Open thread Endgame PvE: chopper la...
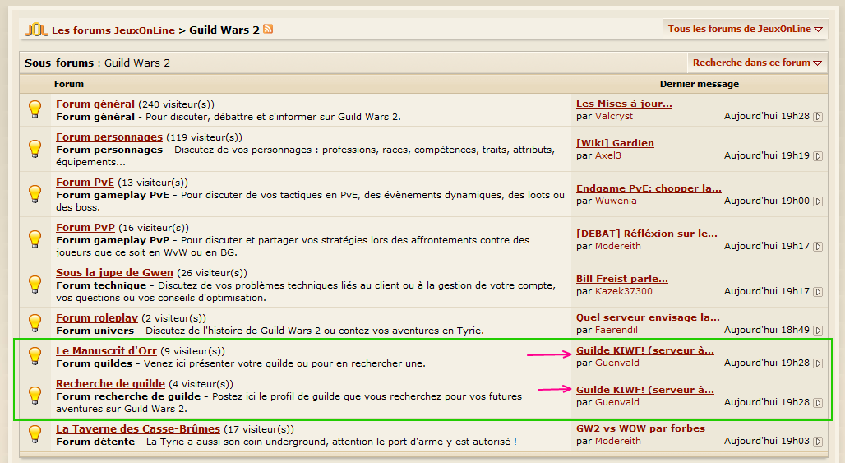 click(649, 188)
